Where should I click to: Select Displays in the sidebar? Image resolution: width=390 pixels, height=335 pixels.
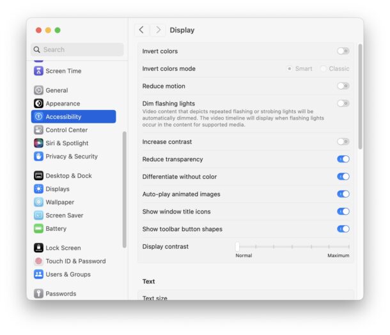coord(58,189)
